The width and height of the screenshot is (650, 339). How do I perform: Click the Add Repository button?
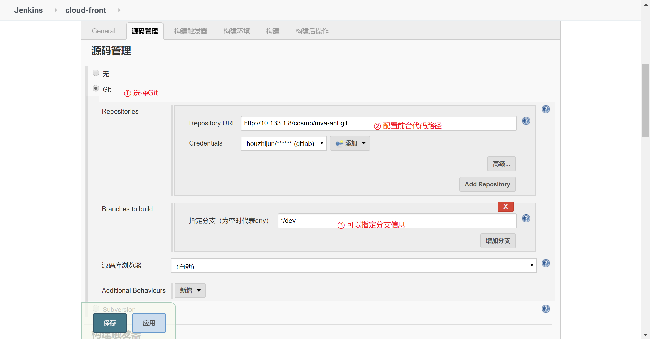click(x=487, y=184)
